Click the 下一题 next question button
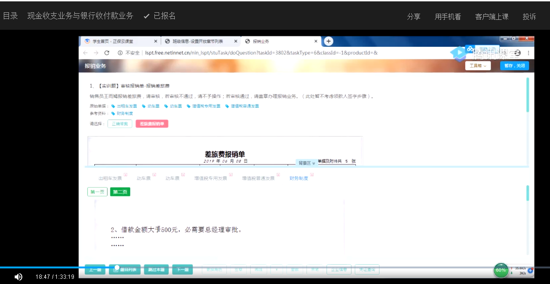 click(182, 270)
